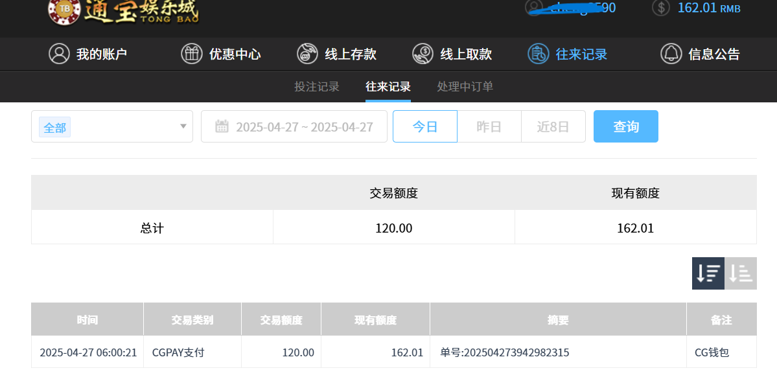777x379 pixels.
Task: Click the 我的账户 person icon
Action: pyautogui.click(x=59, y=54)
